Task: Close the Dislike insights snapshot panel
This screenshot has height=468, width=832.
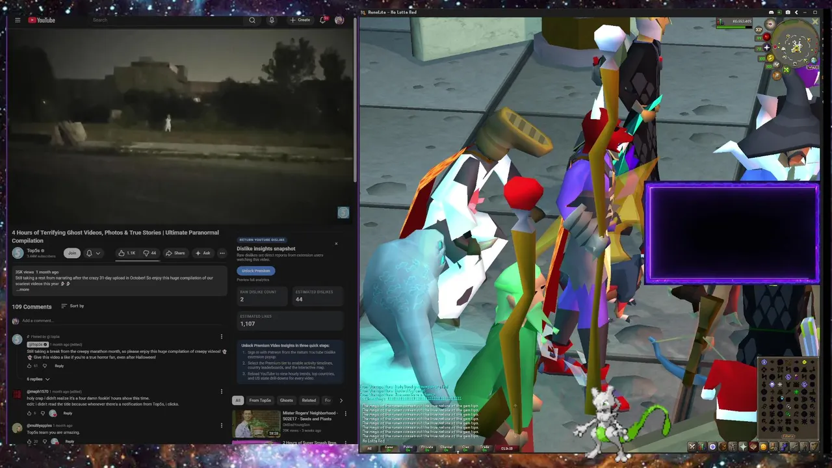Action: [x=336, y=244]
